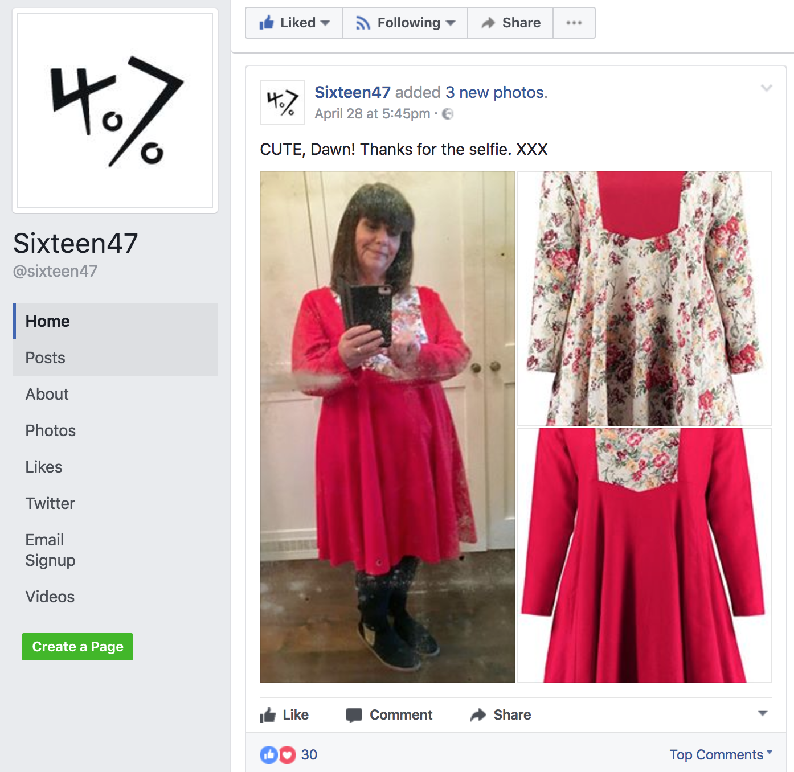Like the post using the Like button
The image size is (794, 772).
[284, 715]
